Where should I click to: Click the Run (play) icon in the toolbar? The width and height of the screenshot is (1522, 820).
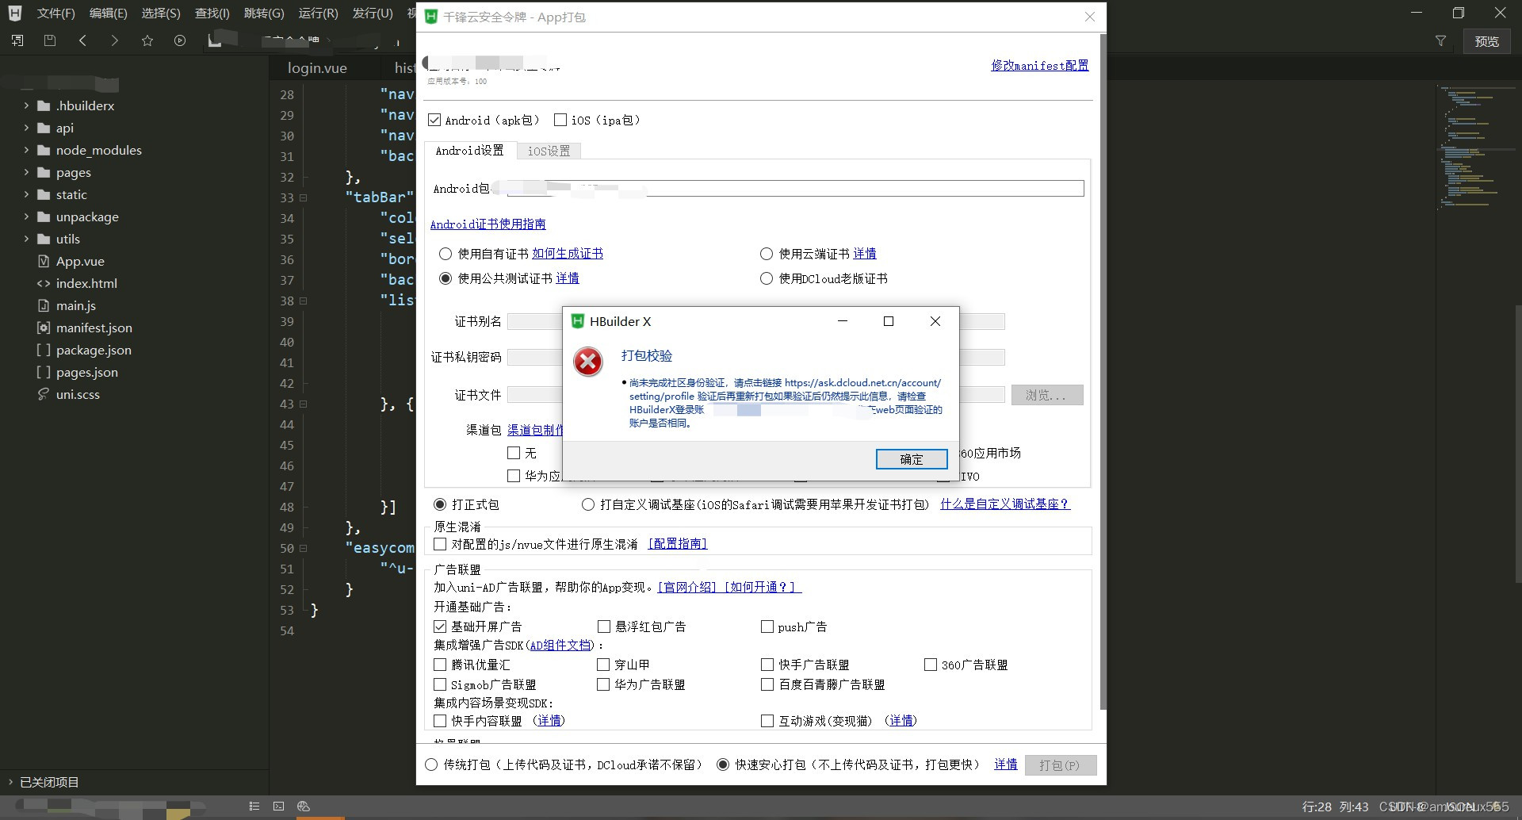[179, 40]
